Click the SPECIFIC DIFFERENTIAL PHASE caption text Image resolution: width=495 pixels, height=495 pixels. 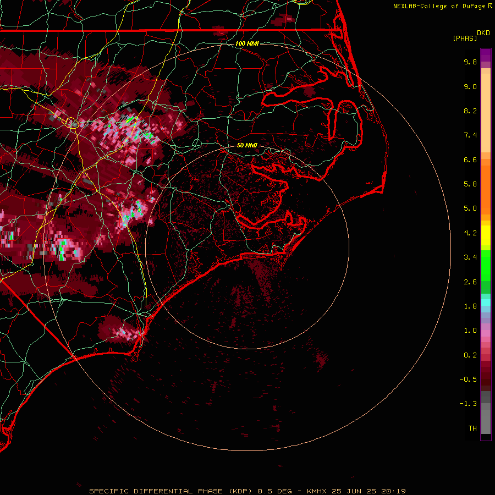[157, 491]
